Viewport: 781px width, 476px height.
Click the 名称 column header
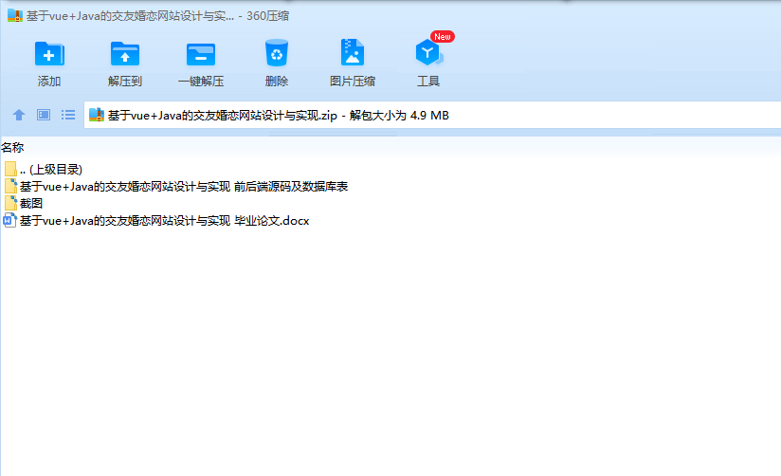tap(12, 148)
